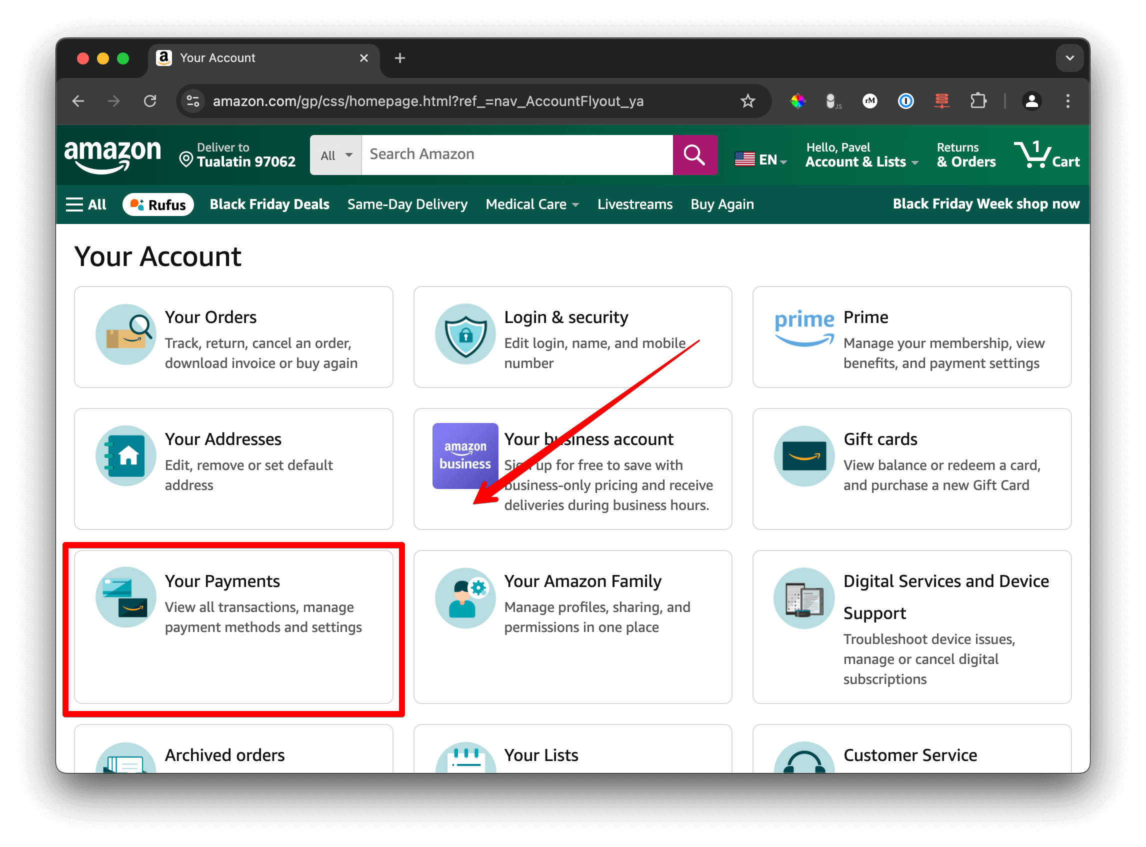Click the Your Orders box icon
This screenshot has width=1146, height=847.
tap(125, 334)
